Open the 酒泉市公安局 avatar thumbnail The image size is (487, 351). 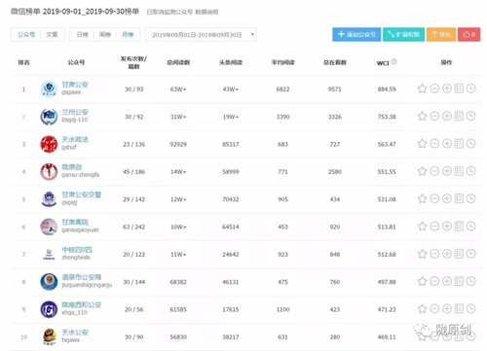click(x=49, y=282)
